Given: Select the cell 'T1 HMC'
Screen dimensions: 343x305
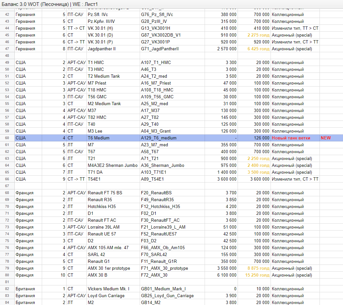Looking at the screenshot, I should 113,62.
